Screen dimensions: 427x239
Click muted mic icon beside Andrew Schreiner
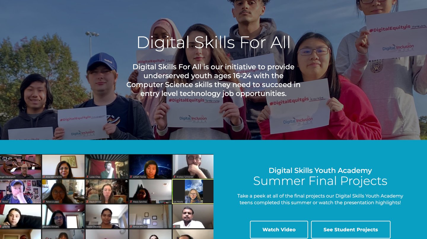click(174, 177)
